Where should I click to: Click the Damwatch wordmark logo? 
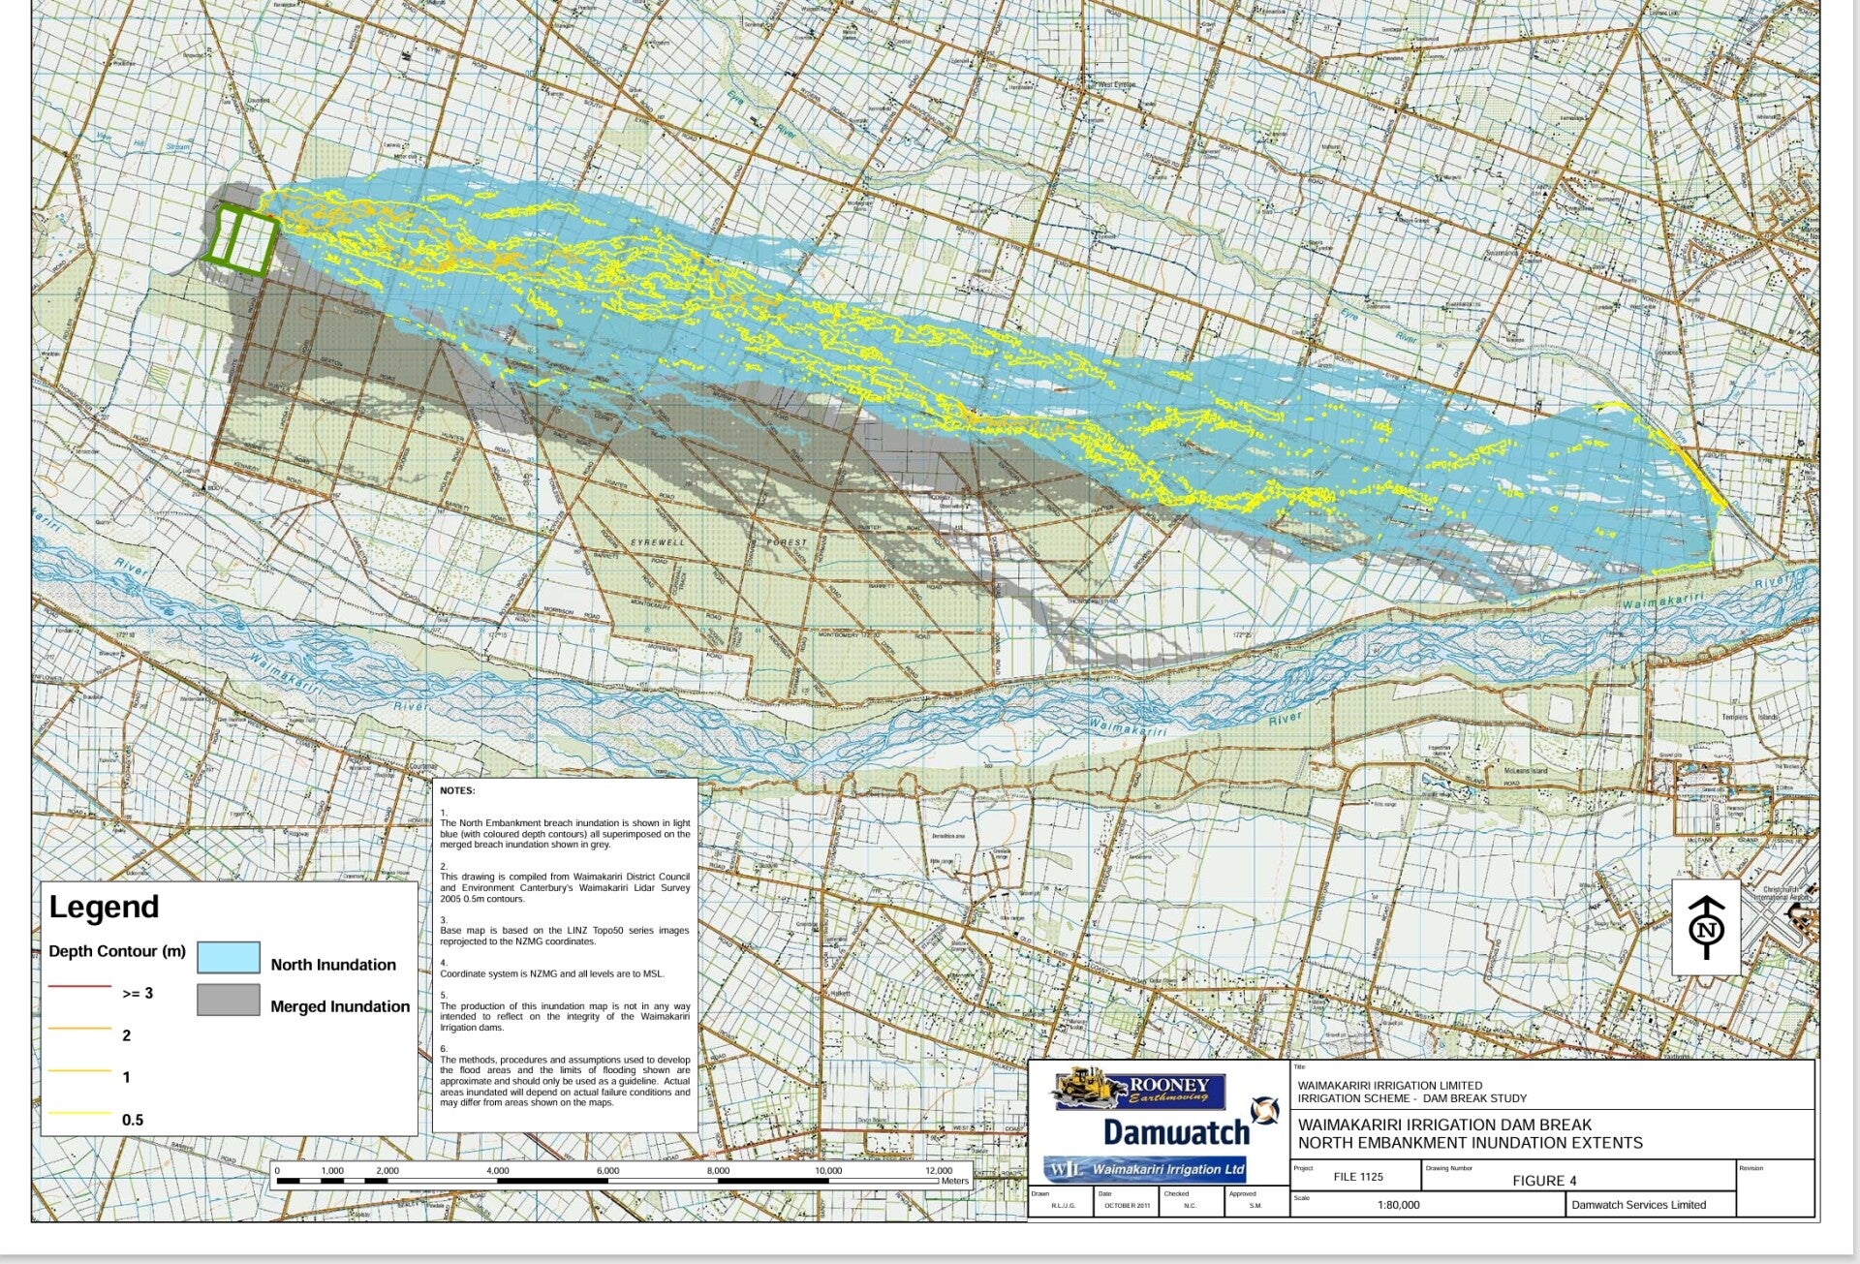coord(1175,1132)
